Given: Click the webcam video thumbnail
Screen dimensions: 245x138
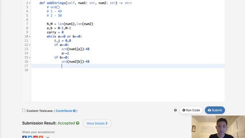Looking at the screenshot, I should [x=218, y=127].
